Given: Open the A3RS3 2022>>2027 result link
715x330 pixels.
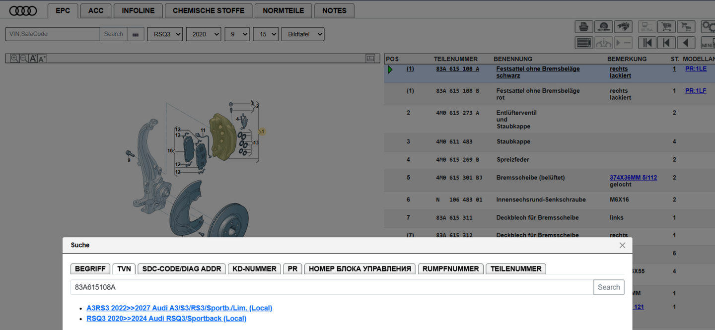Looking at the screenshot, I should 179,308.
